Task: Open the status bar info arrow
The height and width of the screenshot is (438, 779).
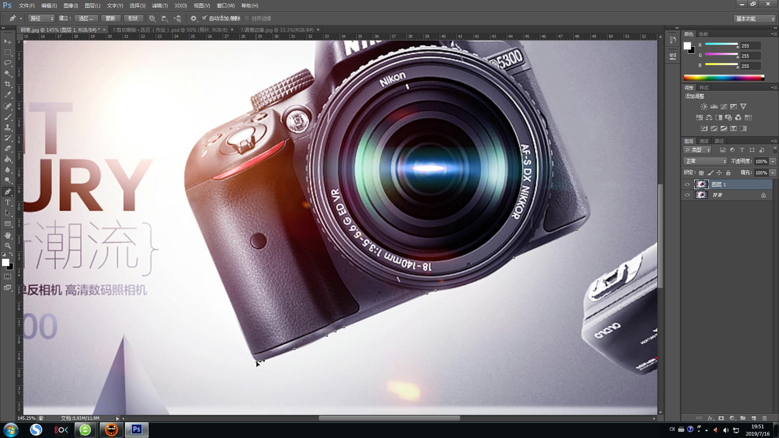Action: pos(118,418)
